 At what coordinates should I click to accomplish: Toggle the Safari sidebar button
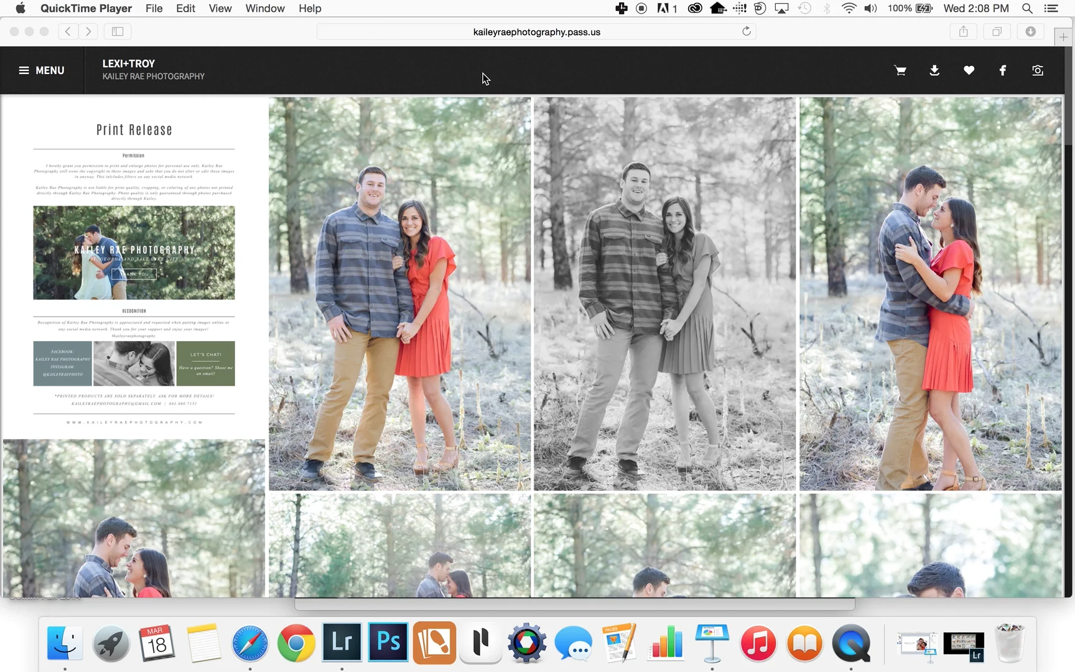coord(118,31)
